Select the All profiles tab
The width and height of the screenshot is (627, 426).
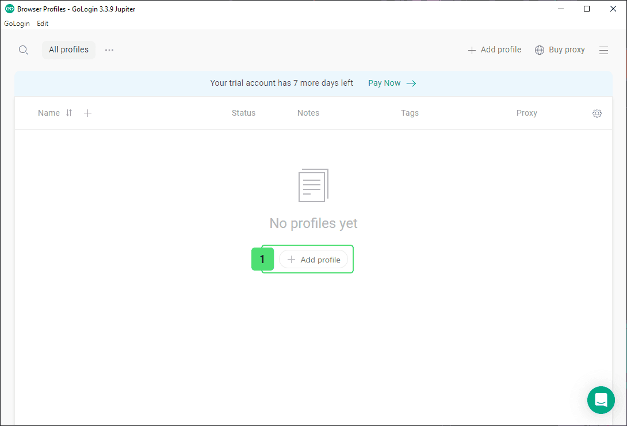pos(68,50)
